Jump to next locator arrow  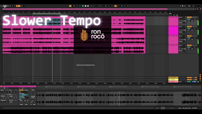pos(171,15)
